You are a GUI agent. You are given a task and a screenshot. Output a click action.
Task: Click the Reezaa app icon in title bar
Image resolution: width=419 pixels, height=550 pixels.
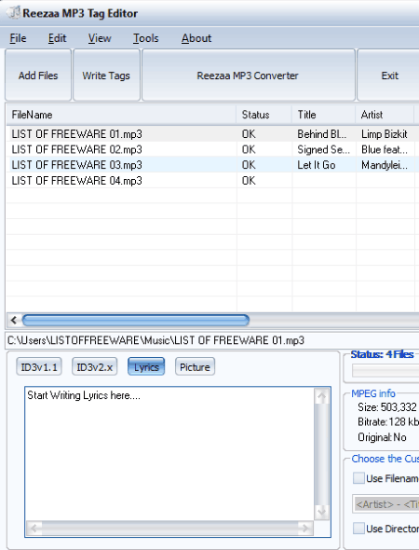pos(13,13)
